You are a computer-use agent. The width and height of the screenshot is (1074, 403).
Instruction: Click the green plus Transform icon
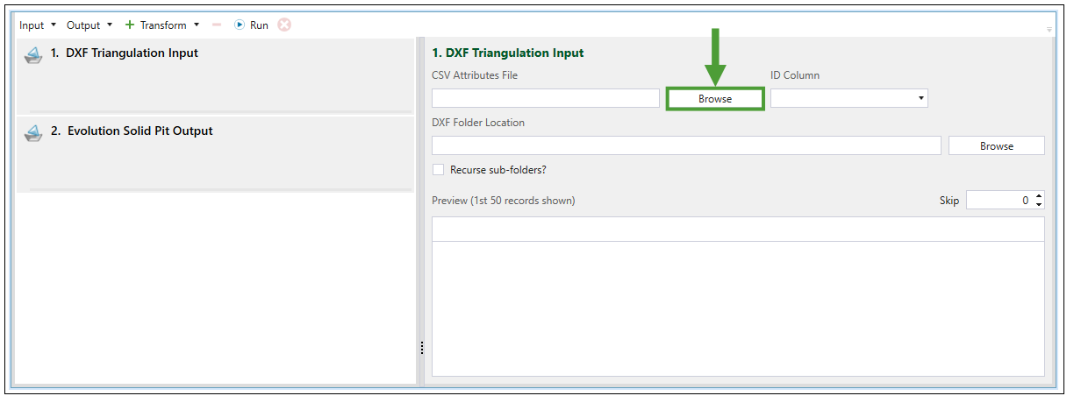click(x=130, y=25)
